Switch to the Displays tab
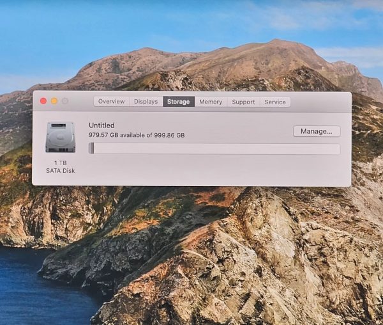This screenshot has width=383, height=325. (x=146, y=102)
